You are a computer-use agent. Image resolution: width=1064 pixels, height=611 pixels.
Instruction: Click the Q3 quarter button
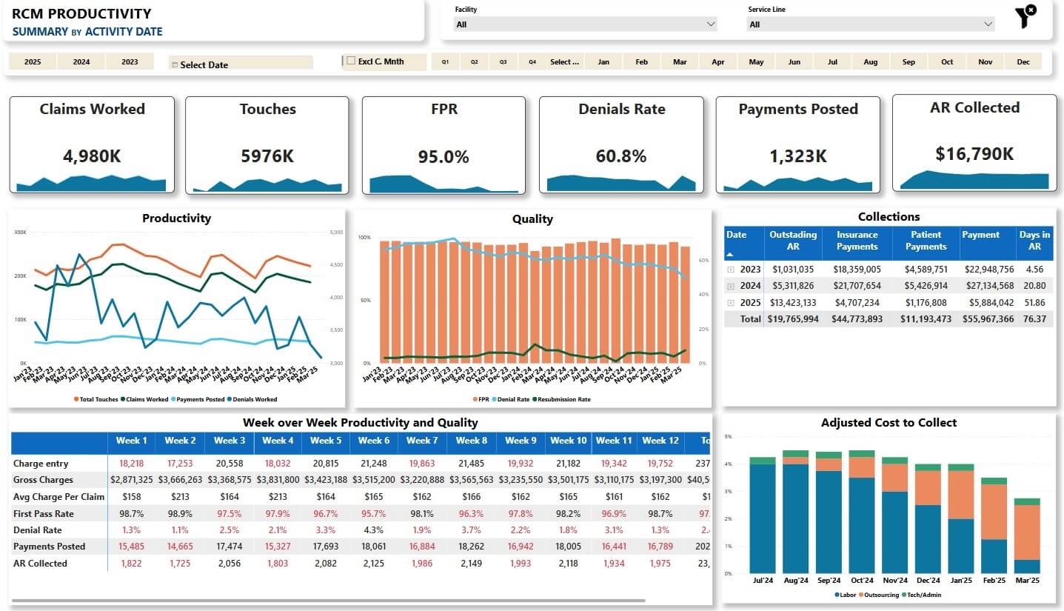tap(503, 62)
